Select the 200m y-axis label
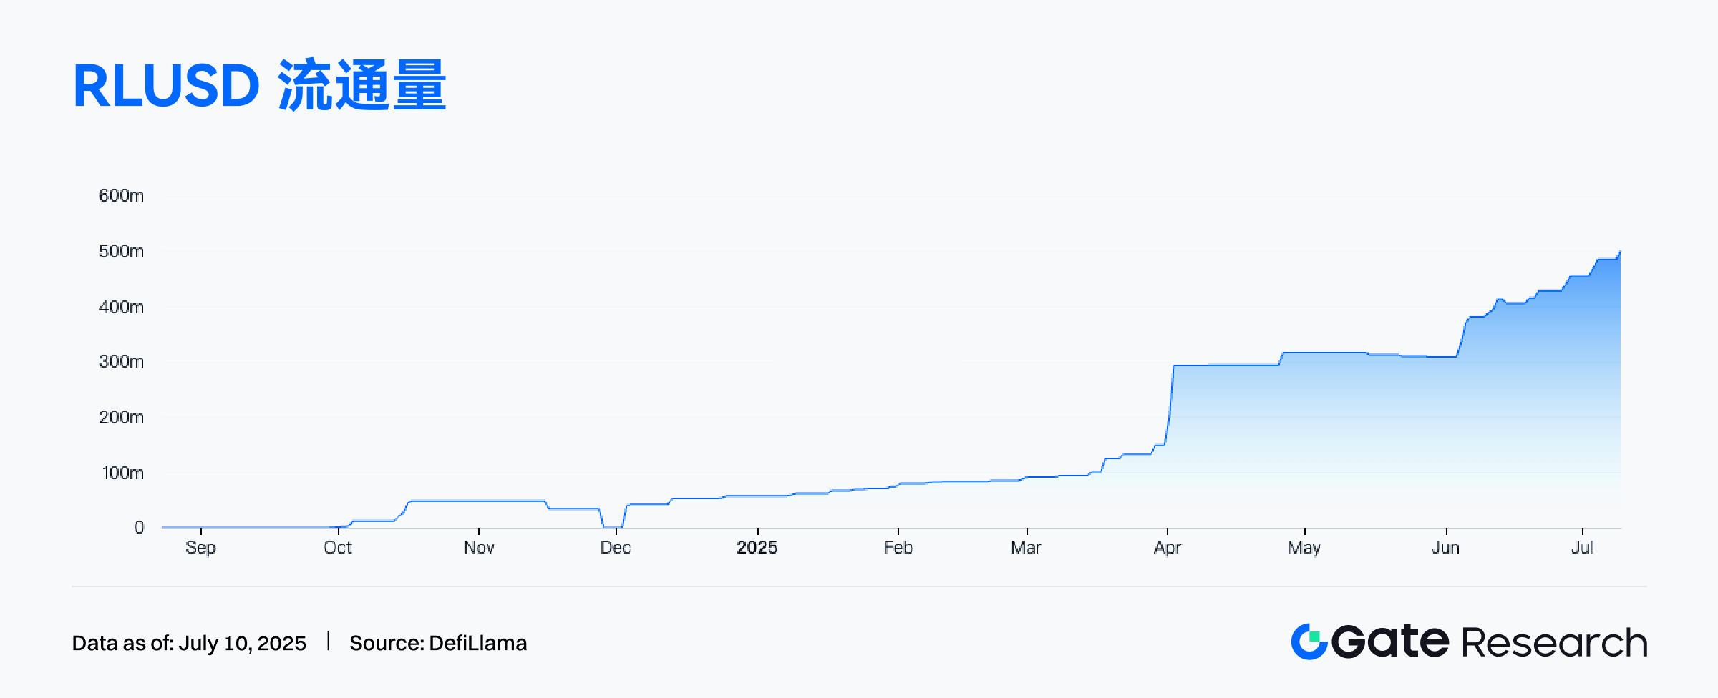The image size is (1718, 698). [122, 418]
